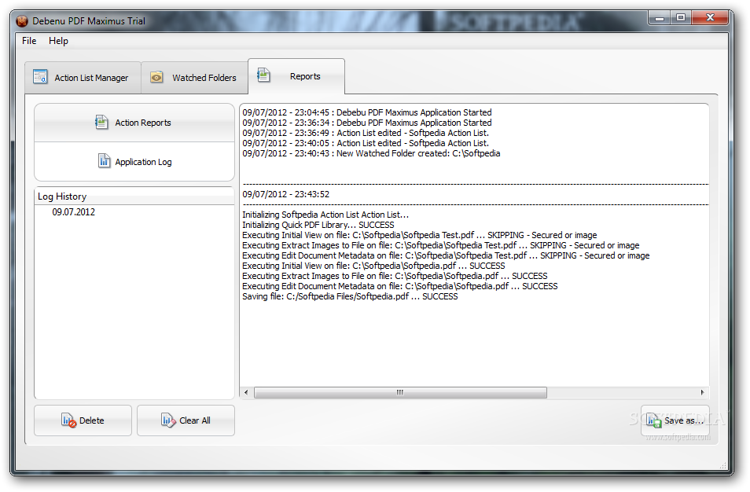Save the report with Save as…

(675, 420)
